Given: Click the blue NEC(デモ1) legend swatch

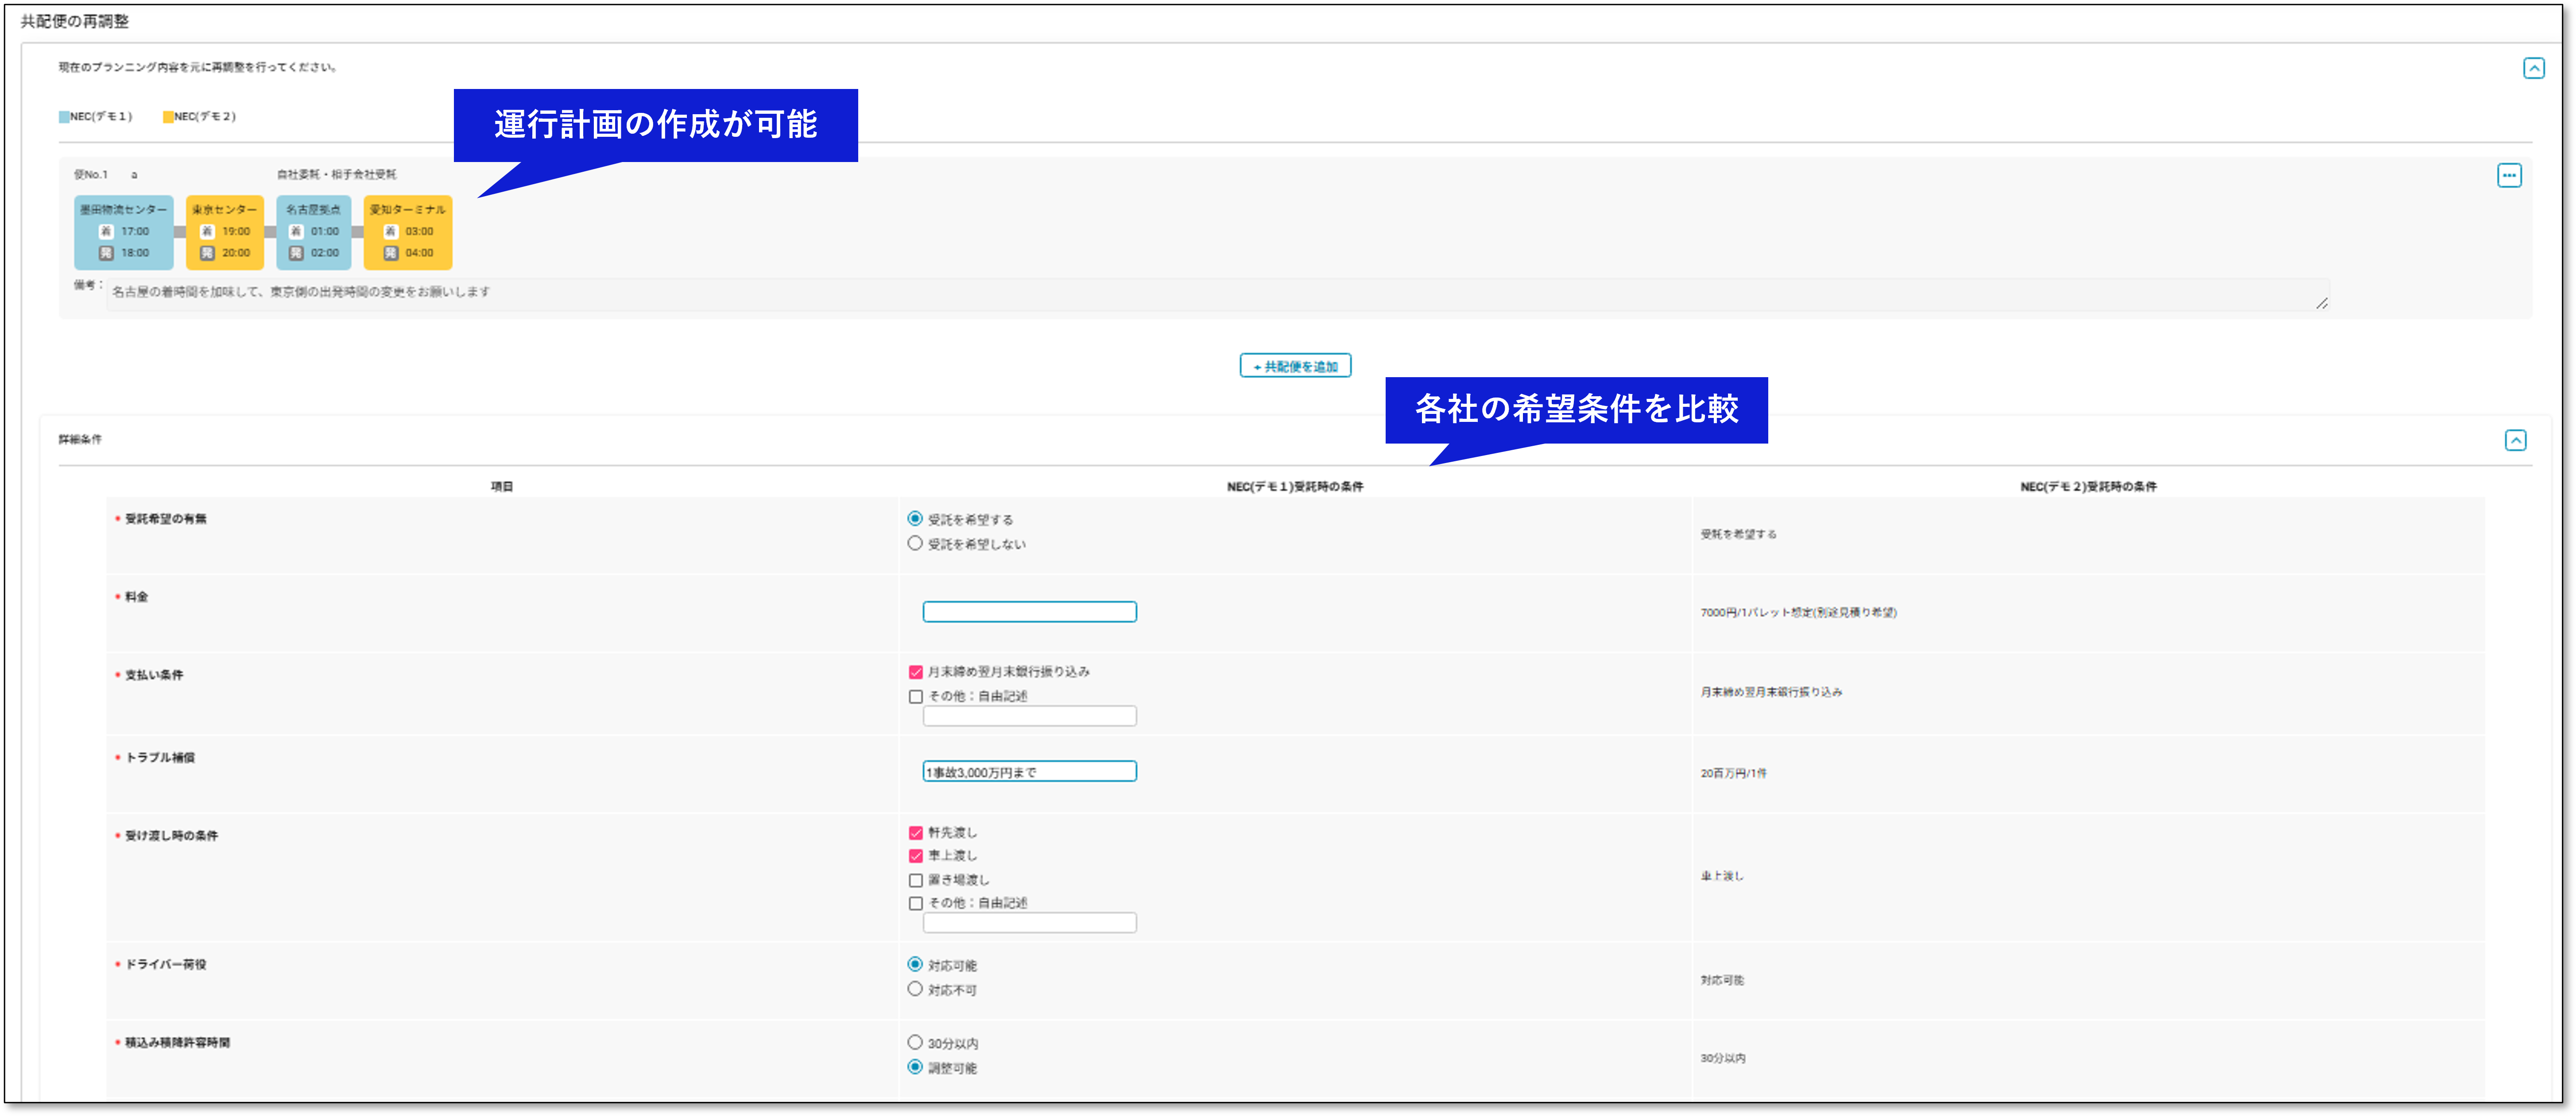Looking at the screenshot, I should 64,117.
